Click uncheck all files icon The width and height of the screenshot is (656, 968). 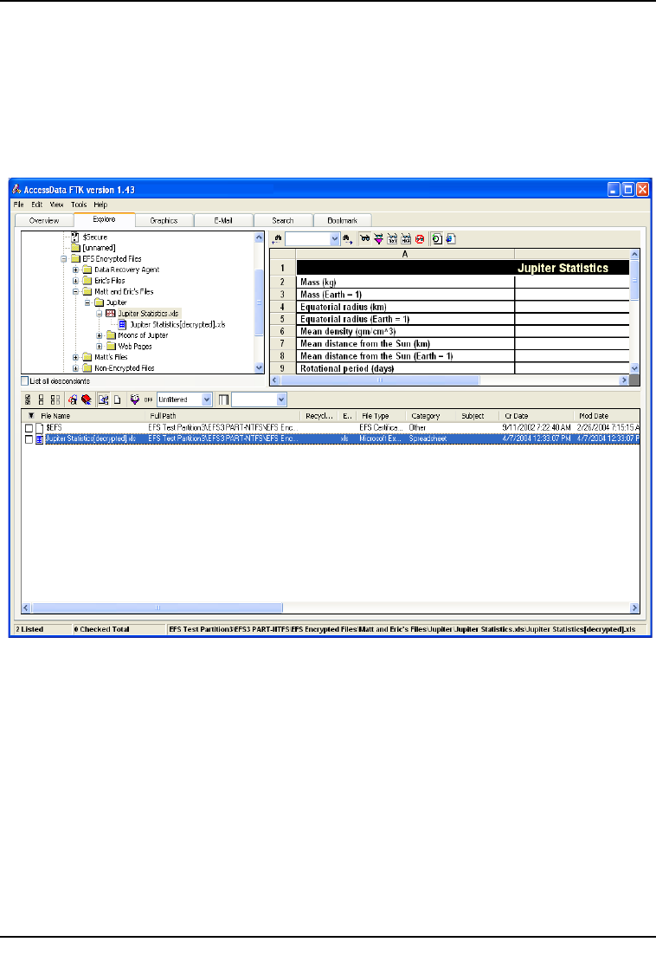click(42, 400)
